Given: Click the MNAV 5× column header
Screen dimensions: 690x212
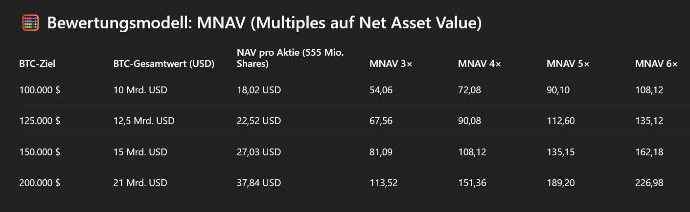Looking at the screenshot, I should 568,64.
